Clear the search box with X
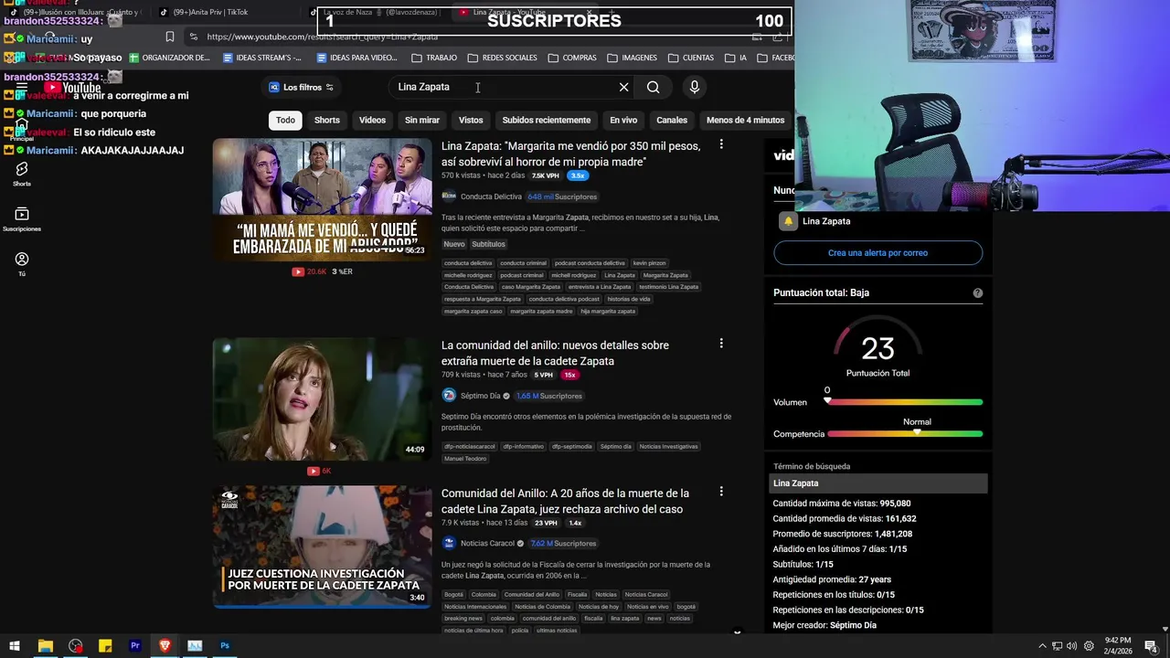 [x=624, y=87]
